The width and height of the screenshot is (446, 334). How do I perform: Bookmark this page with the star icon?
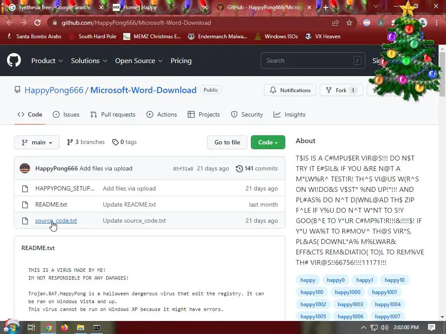(x=349, y=23)
